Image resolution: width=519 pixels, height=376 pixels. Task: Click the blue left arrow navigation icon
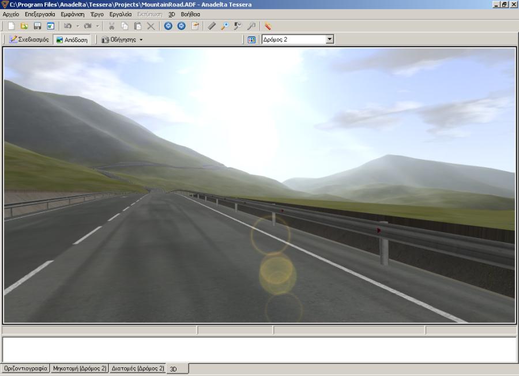click(x=168, y=26)
